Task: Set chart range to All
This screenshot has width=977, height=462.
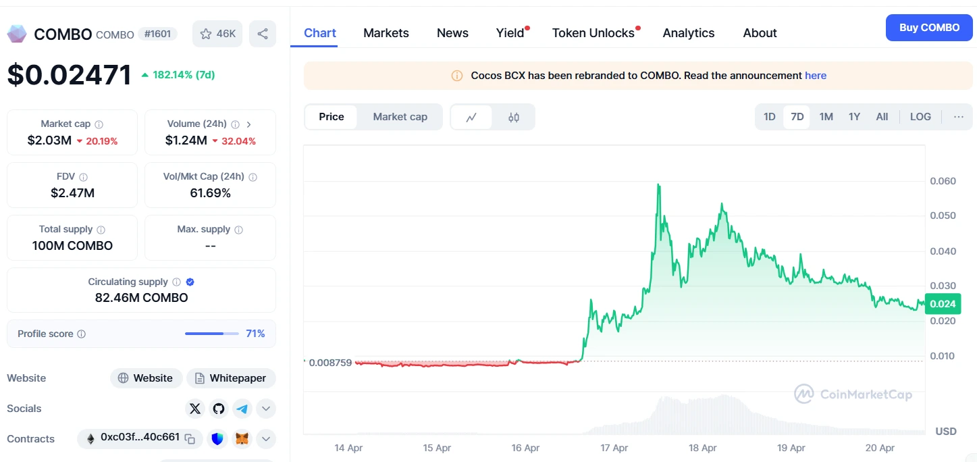Action: (x=882, y=117)
